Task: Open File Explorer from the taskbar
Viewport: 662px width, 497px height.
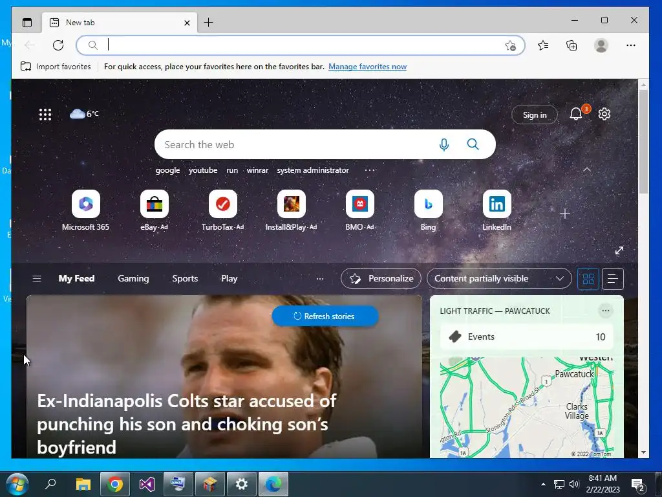Action: click(83, 484)
